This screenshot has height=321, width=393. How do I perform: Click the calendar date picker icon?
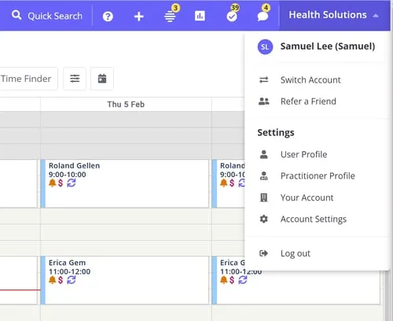102,79
